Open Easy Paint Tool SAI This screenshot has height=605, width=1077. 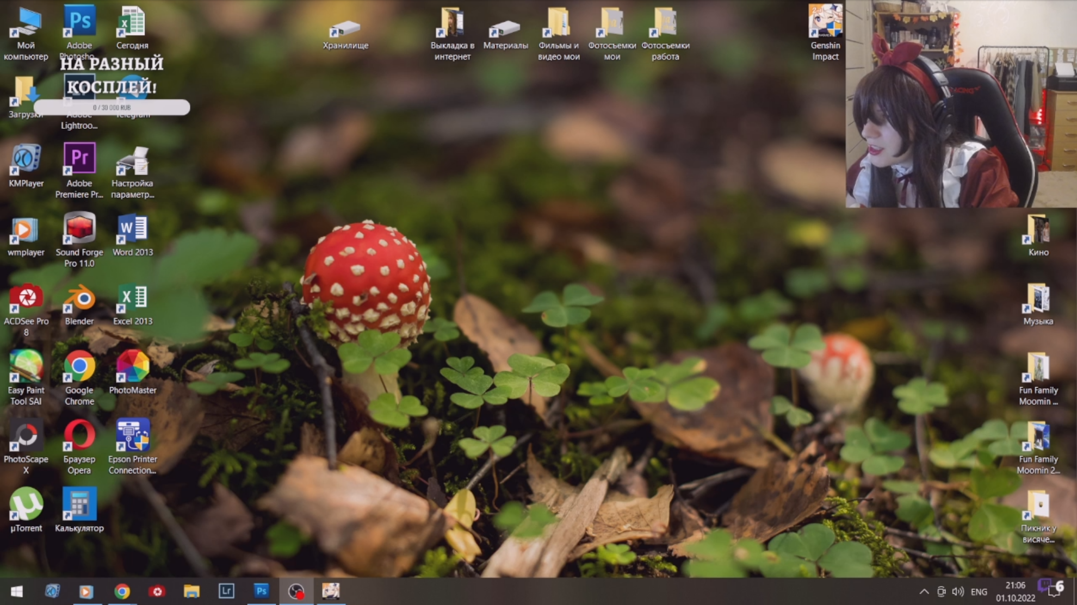click(26, 378)
